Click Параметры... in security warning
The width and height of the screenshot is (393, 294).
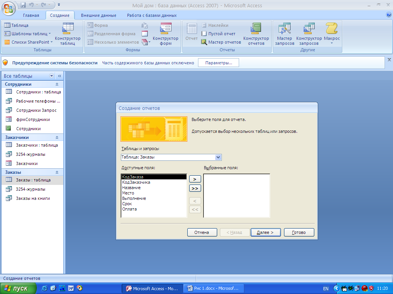pos(218,63)
